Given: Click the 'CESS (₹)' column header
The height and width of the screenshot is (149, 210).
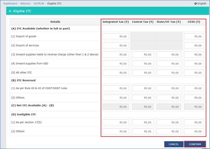Looking at the screenshot, I should pyautogui.click(x=194, y=22).
